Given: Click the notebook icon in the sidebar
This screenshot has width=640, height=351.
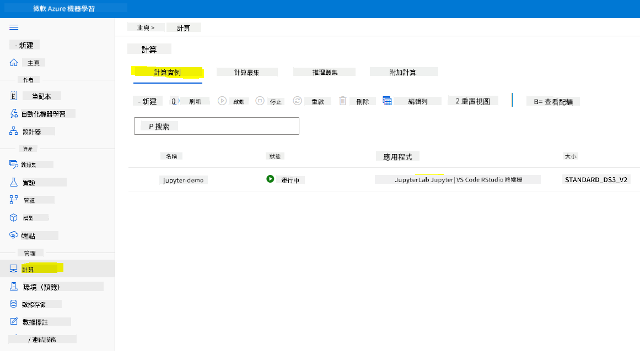Looking at the screenshot, I should coord(13,96).
